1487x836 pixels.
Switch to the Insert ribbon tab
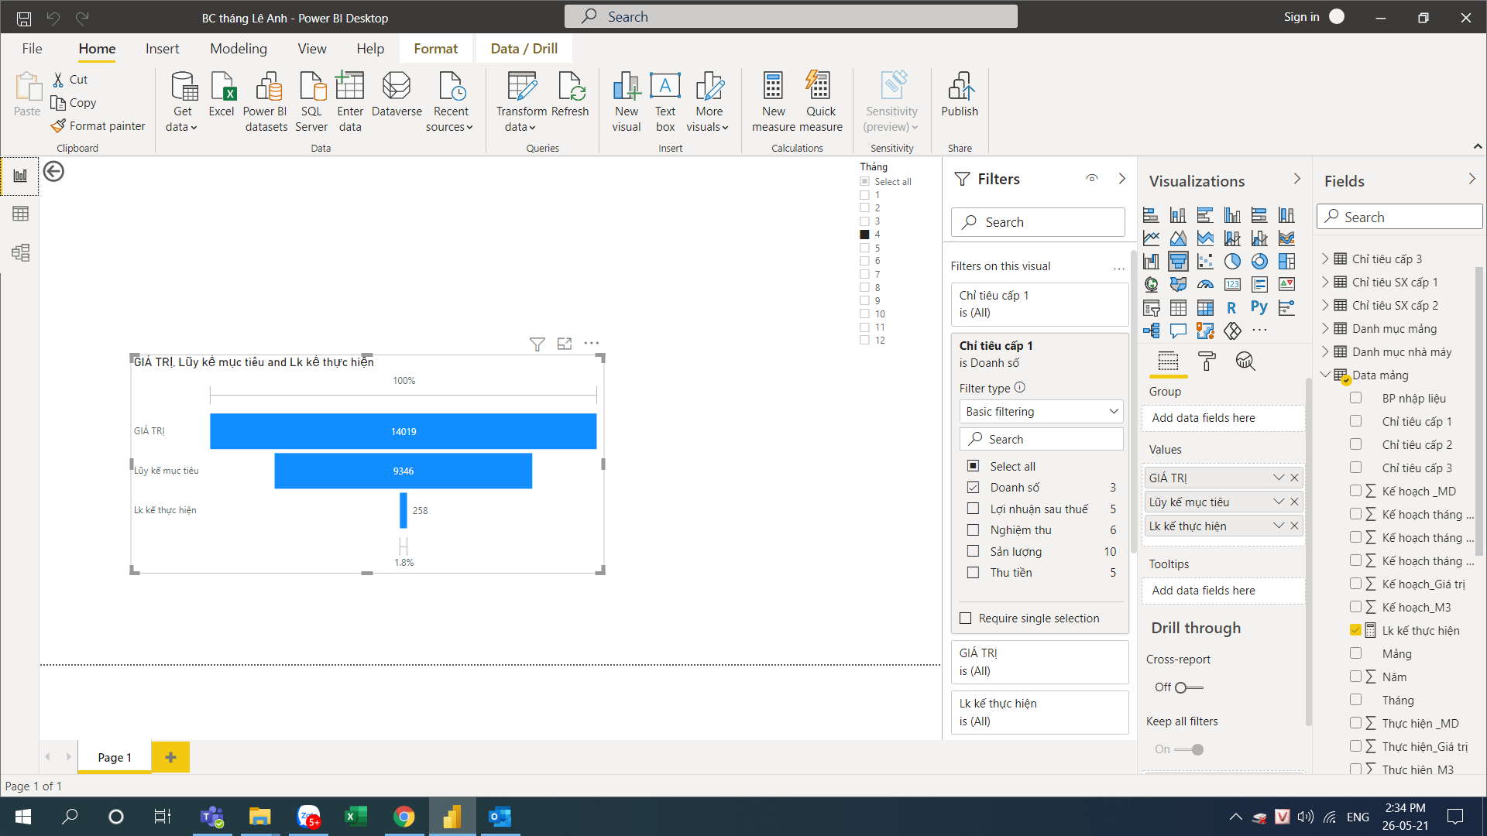162,48
